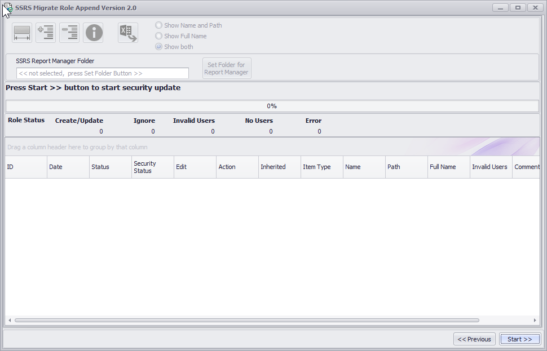Click the scroll right arrow
The height and width of the screenshot is (351, 547).
535,320
